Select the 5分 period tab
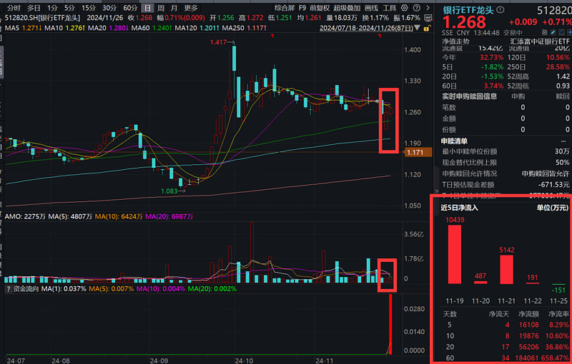Screen dimensions: 572x364 pyautogui.click(x=69, y=8)
